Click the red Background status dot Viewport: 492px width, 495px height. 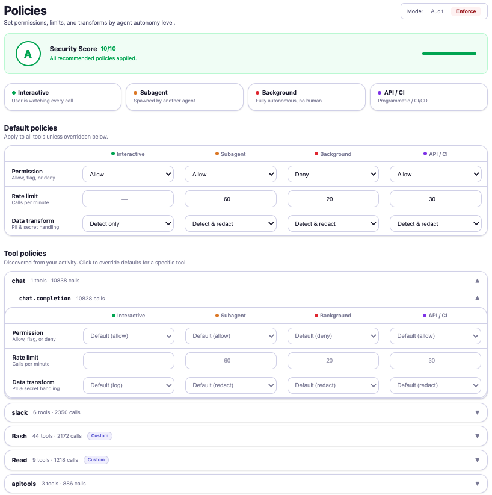tap(258, 93)
